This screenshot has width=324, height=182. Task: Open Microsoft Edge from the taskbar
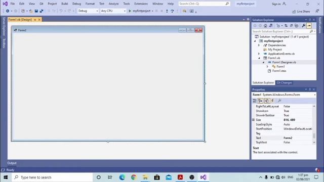click(x=122, y=177)
